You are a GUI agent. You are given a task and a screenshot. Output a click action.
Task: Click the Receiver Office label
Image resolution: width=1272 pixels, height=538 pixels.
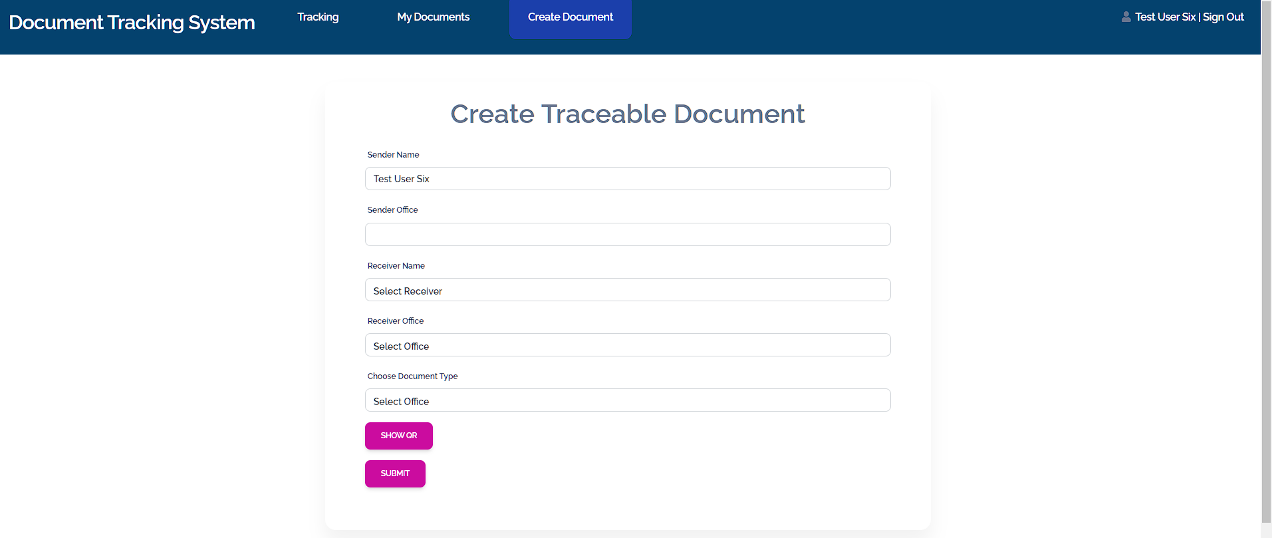[395, 321]
